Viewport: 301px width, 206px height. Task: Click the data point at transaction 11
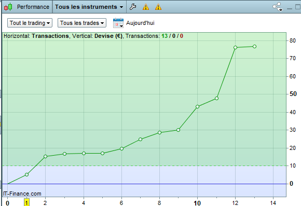216,98
